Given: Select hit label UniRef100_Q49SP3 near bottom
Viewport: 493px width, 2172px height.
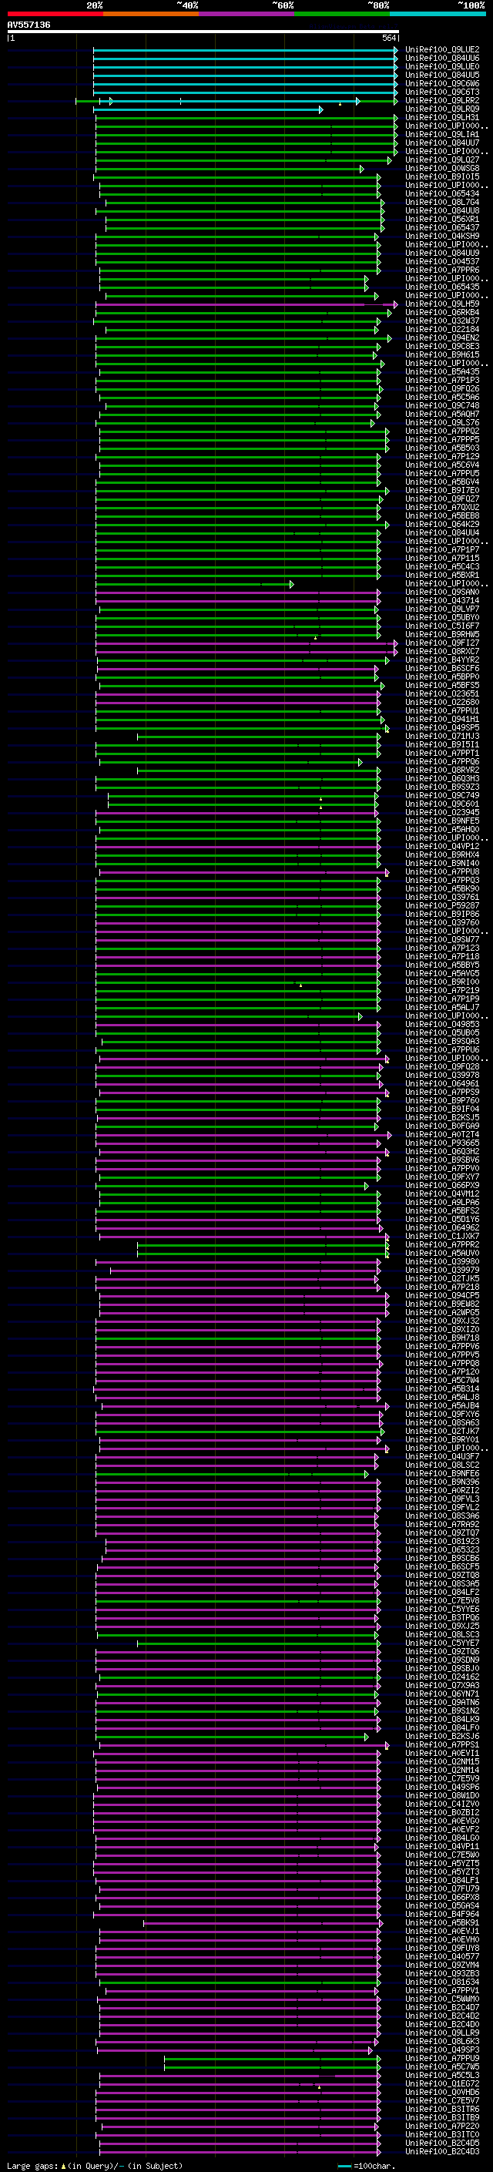Looking at the screenshot, I should click(442, 2049).
